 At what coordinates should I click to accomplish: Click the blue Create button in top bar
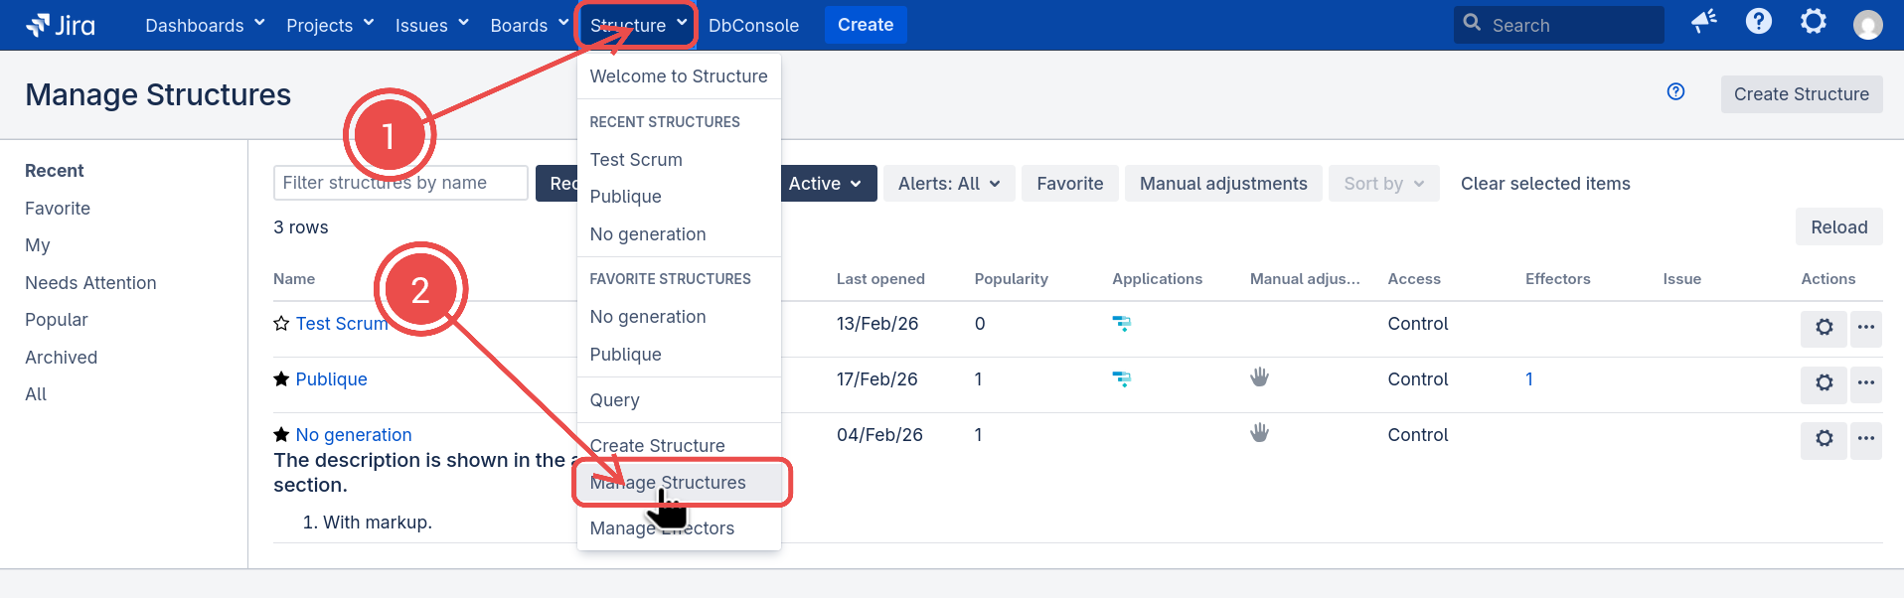(x=866, y=25)
